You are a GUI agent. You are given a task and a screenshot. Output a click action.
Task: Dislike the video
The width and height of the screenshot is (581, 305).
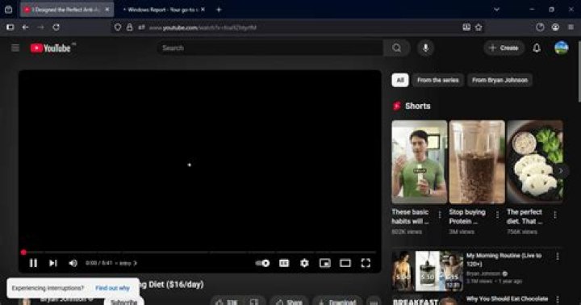[254, 302]
